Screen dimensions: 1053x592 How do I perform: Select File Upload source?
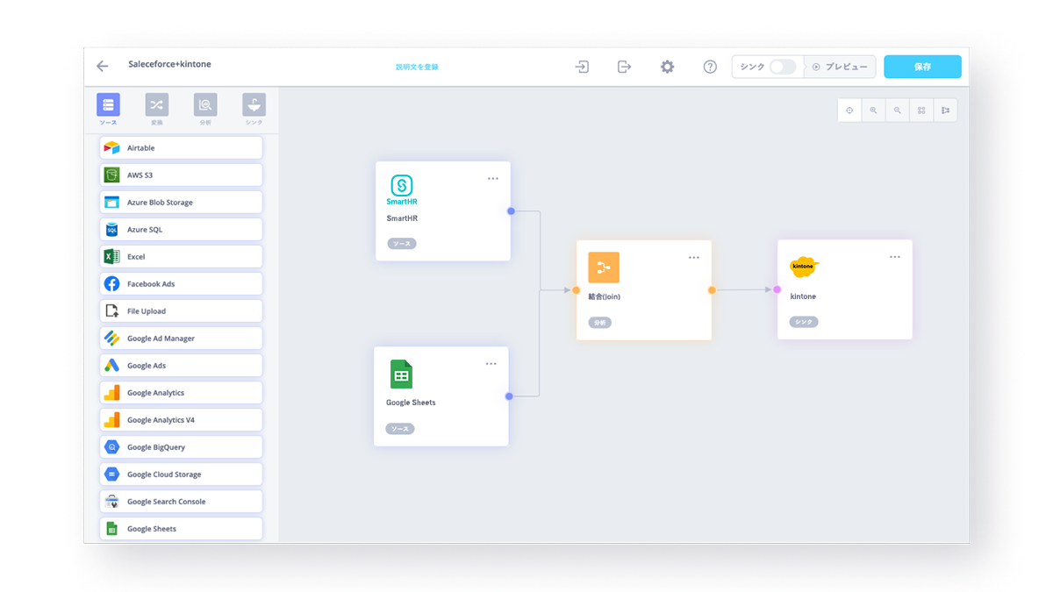point(181,310)
